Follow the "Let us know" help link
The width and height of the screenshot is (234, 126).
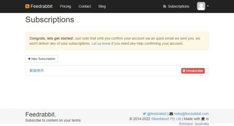pyautogui.click(x=101, y=43)
